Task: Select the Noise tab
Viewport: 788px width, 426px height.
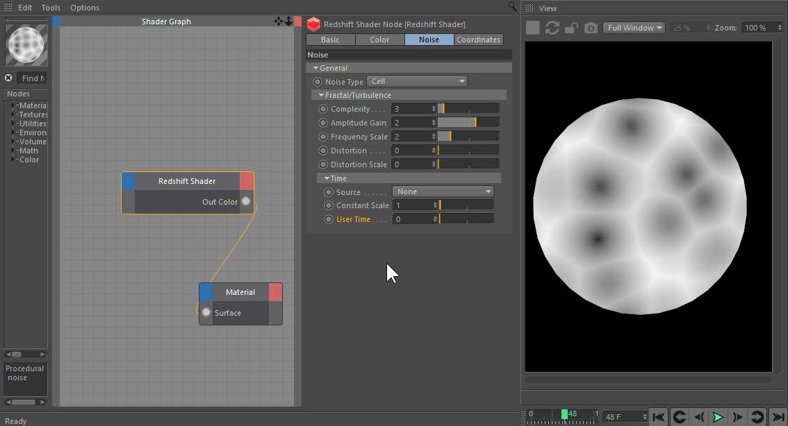Action: (x=429, y=40)
